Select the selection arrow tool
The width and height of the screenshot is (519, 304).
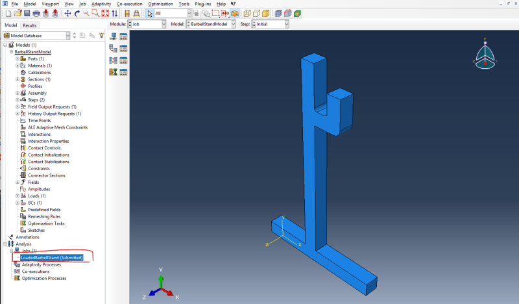(x=150, y=14)
